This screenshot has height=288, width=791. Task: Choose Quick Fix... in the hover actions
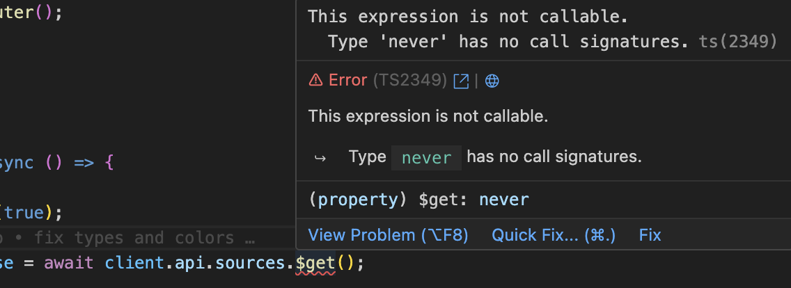(554, 235)
